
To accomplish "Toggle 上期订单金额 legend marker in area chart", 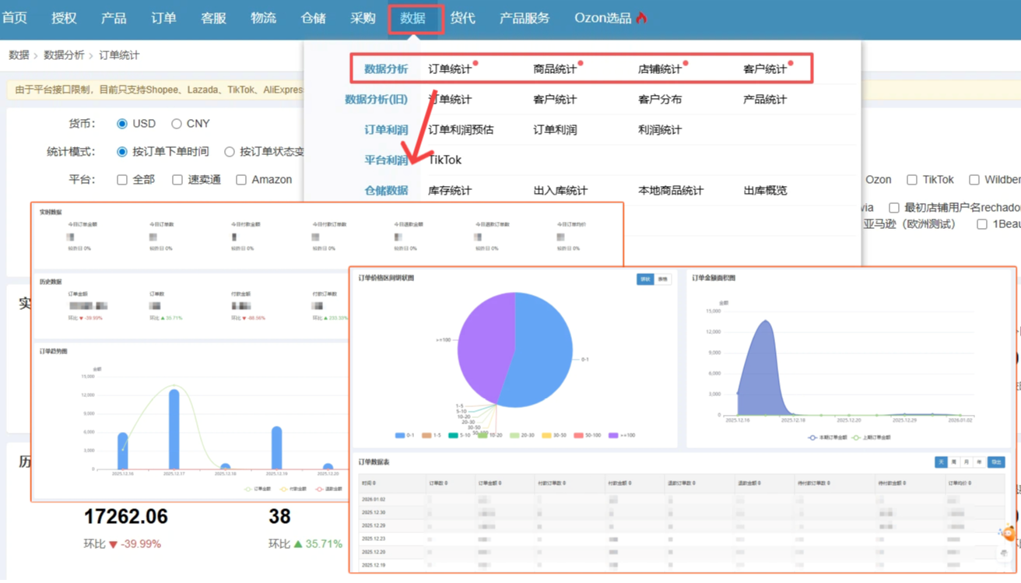I will (856, 437).
